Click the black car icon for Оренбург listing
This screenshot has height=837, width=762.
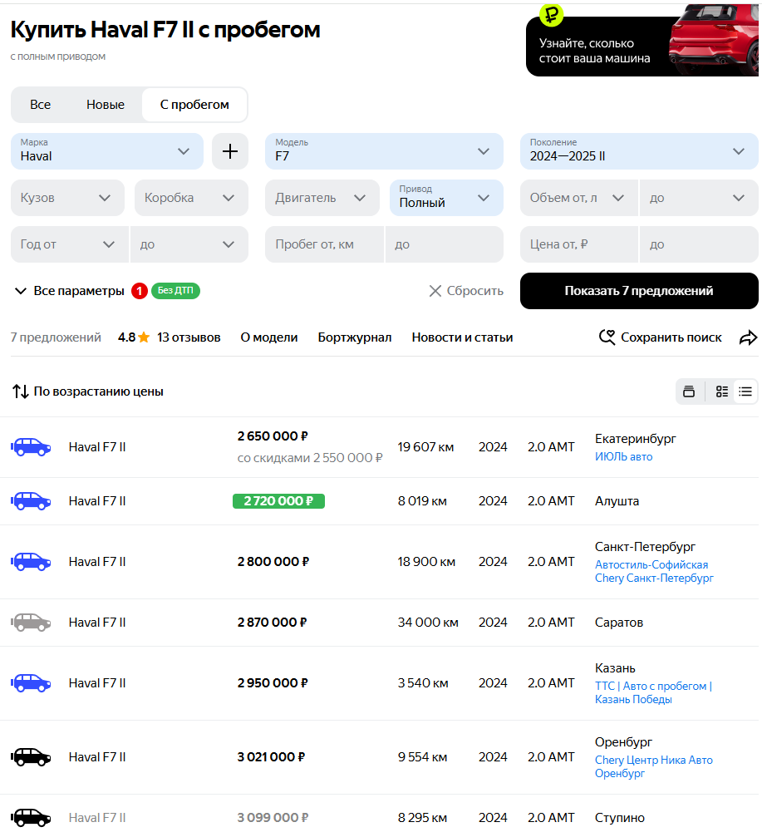tap(31, 757)
